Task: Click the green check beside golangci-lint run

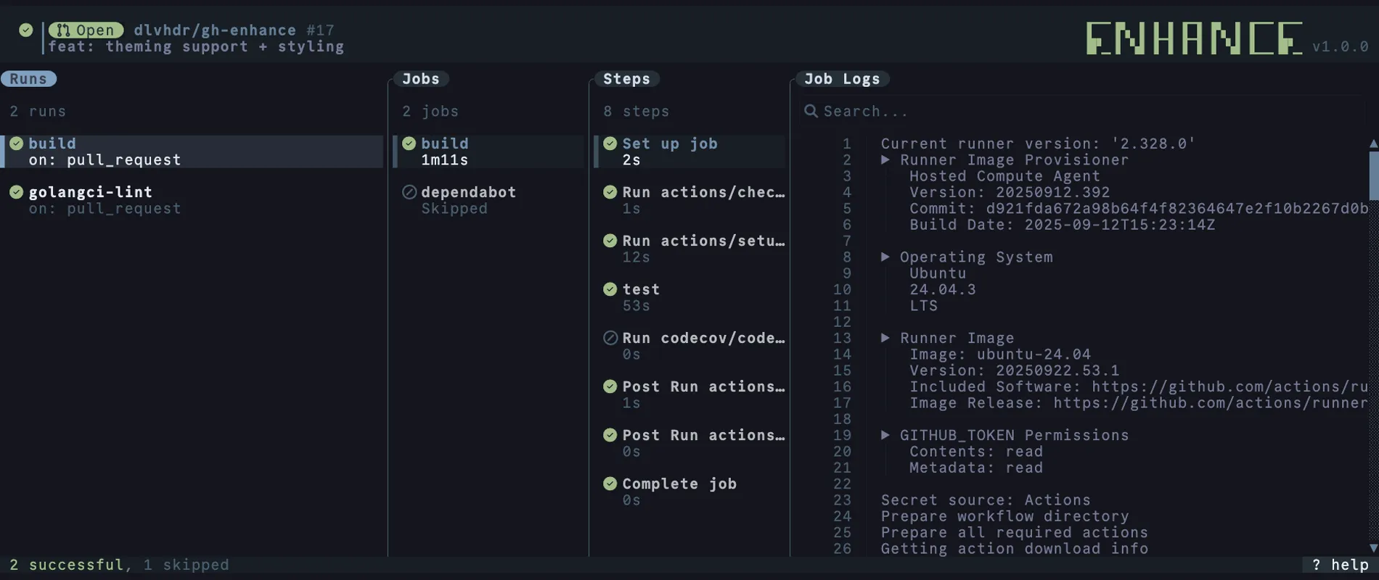Action: tap(17, 192)
